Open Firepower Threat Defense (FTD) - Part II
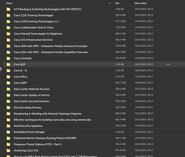 pyautogui.click(x=38, y=144)
